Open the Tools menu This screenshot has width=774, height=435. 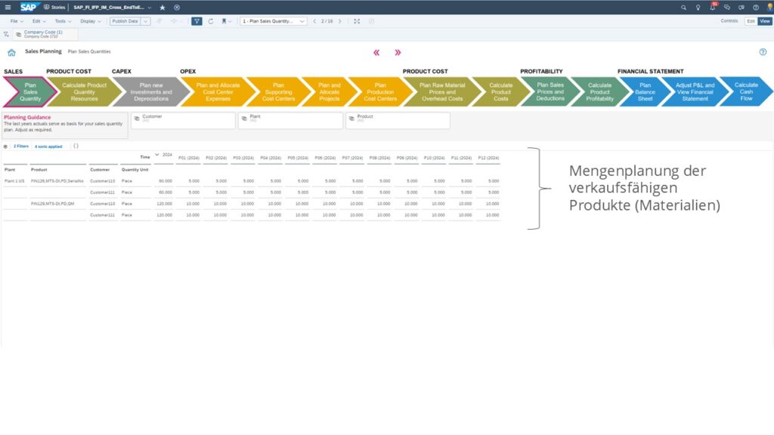pos(62,21)
